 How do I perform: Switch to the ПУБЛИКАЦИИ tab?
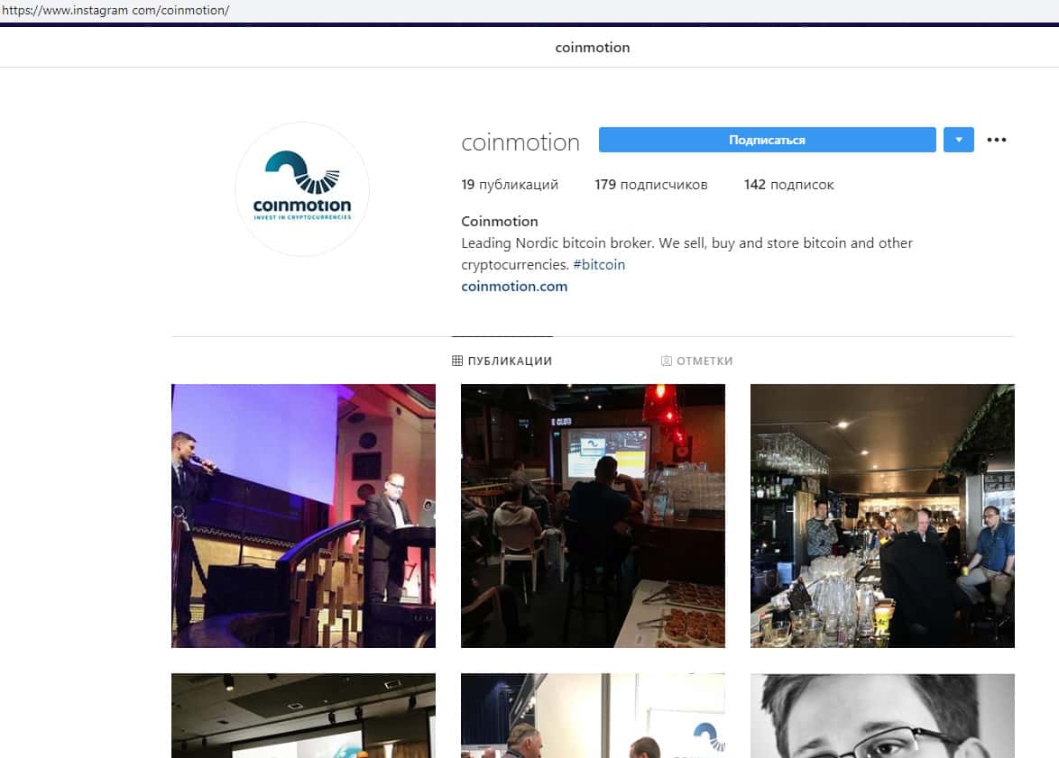(502, 361)
